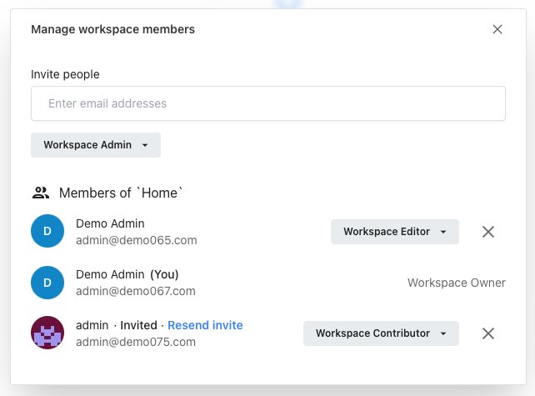
Task: Click the avatar for admin@demo065.com
Action: point(47,232)
